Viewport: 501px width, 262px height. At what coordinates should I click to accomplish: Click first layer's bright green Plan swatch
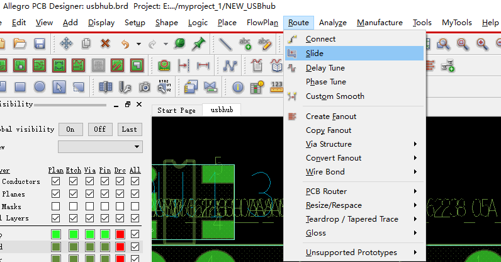tap(56, 234)
